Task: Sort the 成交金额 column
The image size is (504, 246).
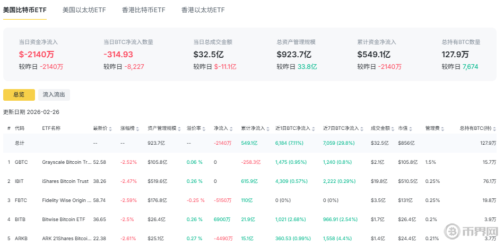Action: tap(393, 129)
